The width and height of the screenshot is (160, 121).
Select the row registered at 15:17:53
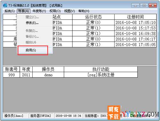click(x=80, y=28)
